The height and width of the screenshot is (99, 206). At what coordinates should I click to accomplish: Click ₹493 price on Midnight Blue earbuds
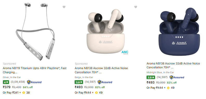point(151,82)
